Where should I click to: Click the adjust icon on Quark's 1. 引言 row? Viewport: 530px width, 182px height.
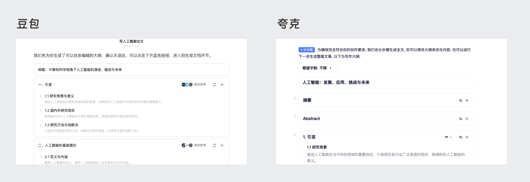tap(460, 137)
